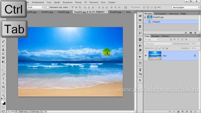Select the Rectangle shape tool
The image size is (201, 113).
(3, 87)
